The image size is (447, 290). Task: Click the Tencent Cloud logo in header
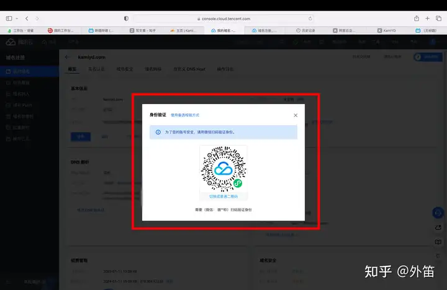pyautogui.click(x=19, y=42)
